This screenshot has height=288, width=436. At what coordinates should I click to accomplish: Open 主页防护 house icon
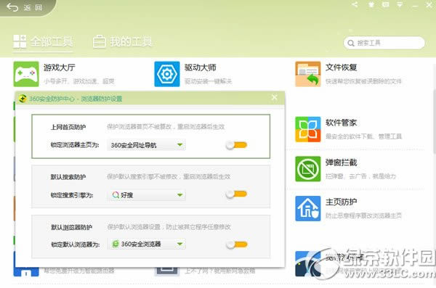click(308, 208)
